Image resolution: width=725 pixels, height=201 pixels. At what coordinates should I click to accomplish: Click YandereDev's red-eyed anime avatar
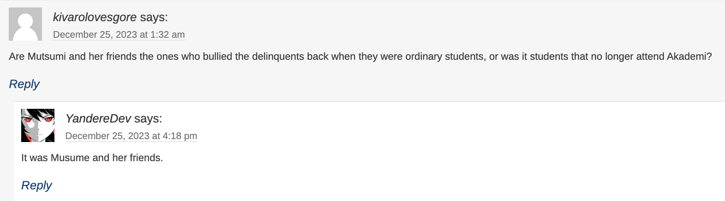(38, 125)
